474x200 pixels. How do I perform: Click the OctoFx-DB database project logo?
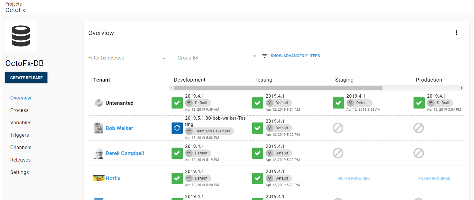tap(21, 36)
